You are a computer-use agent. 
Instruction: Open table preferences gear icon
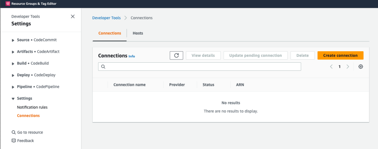coord(361,67)
